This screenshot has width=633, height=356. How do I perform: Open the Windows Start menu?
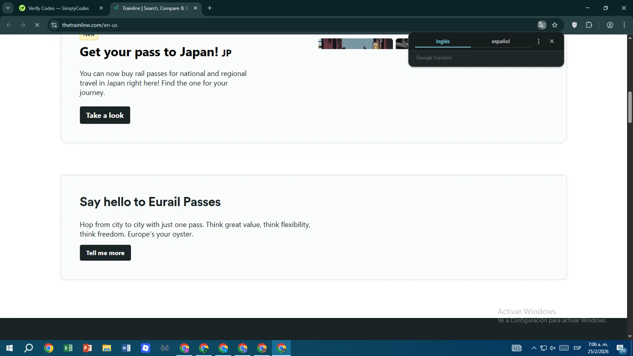tap(9, 348)
